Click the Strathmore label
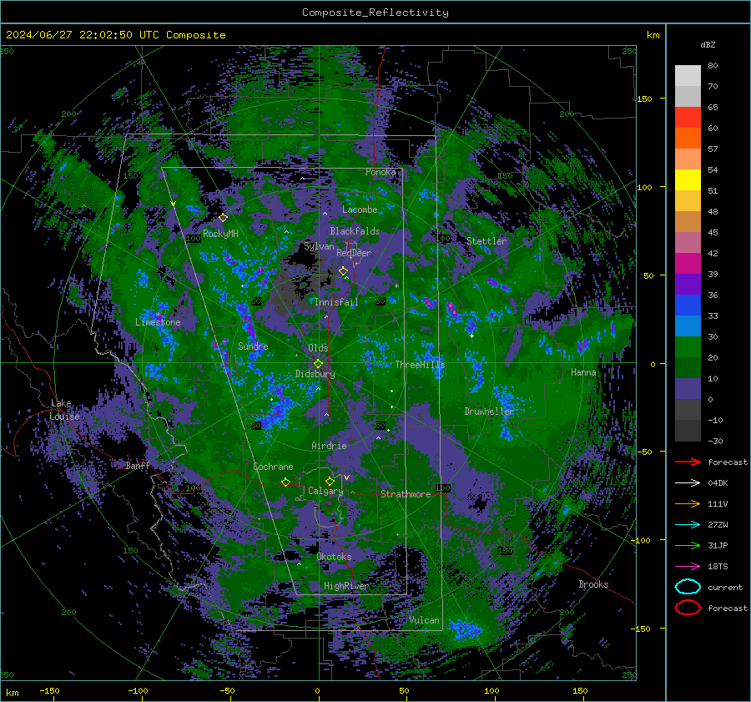Viewport: 751px width, 702px height. coord(406,494)
